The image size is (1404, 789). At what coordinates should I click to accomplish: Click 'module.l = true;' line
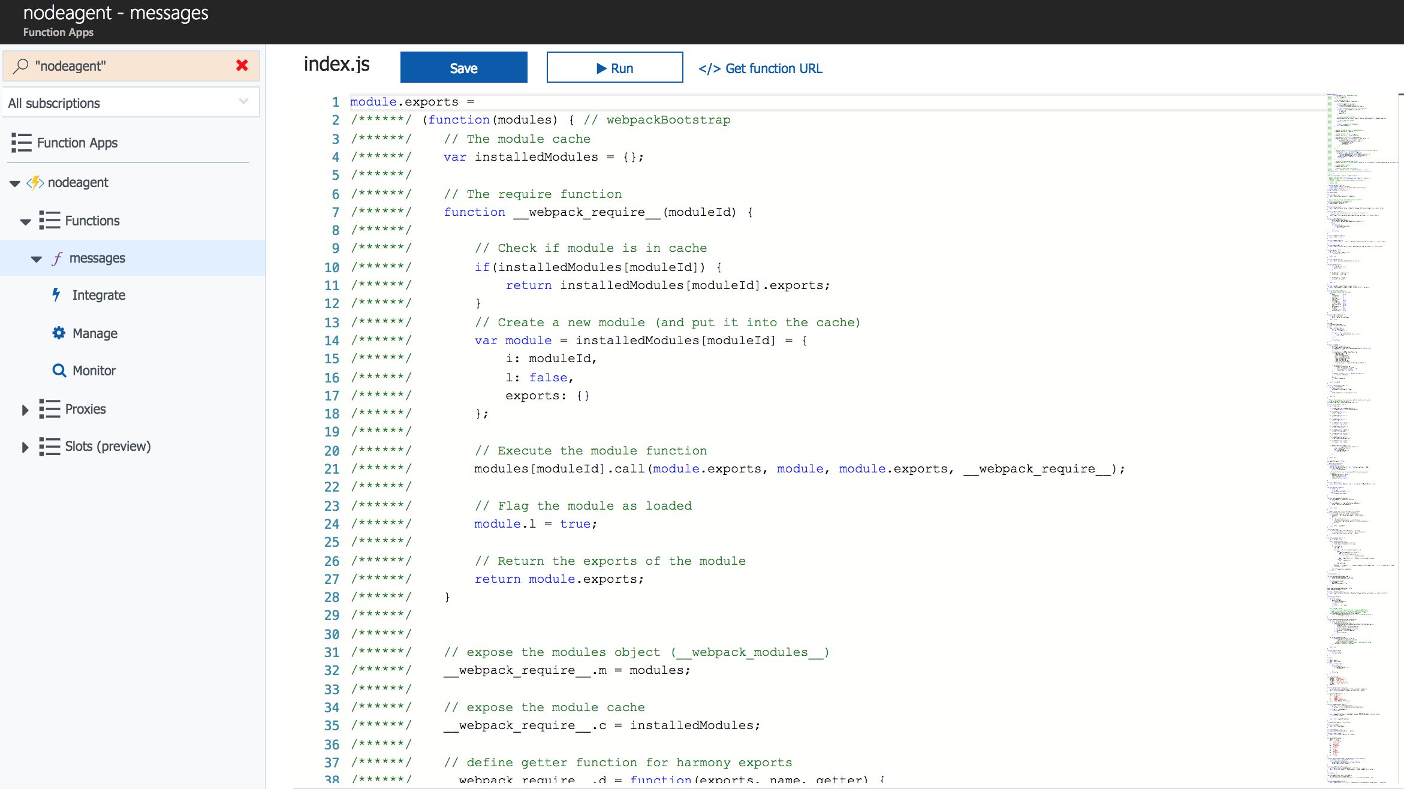[536, 524]
